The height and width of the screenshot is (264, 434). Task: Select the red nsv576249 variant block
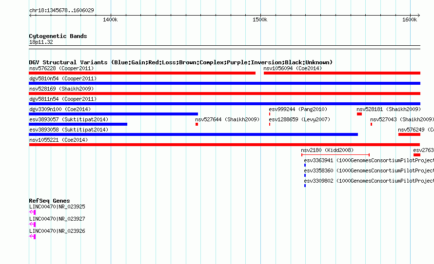409,134
